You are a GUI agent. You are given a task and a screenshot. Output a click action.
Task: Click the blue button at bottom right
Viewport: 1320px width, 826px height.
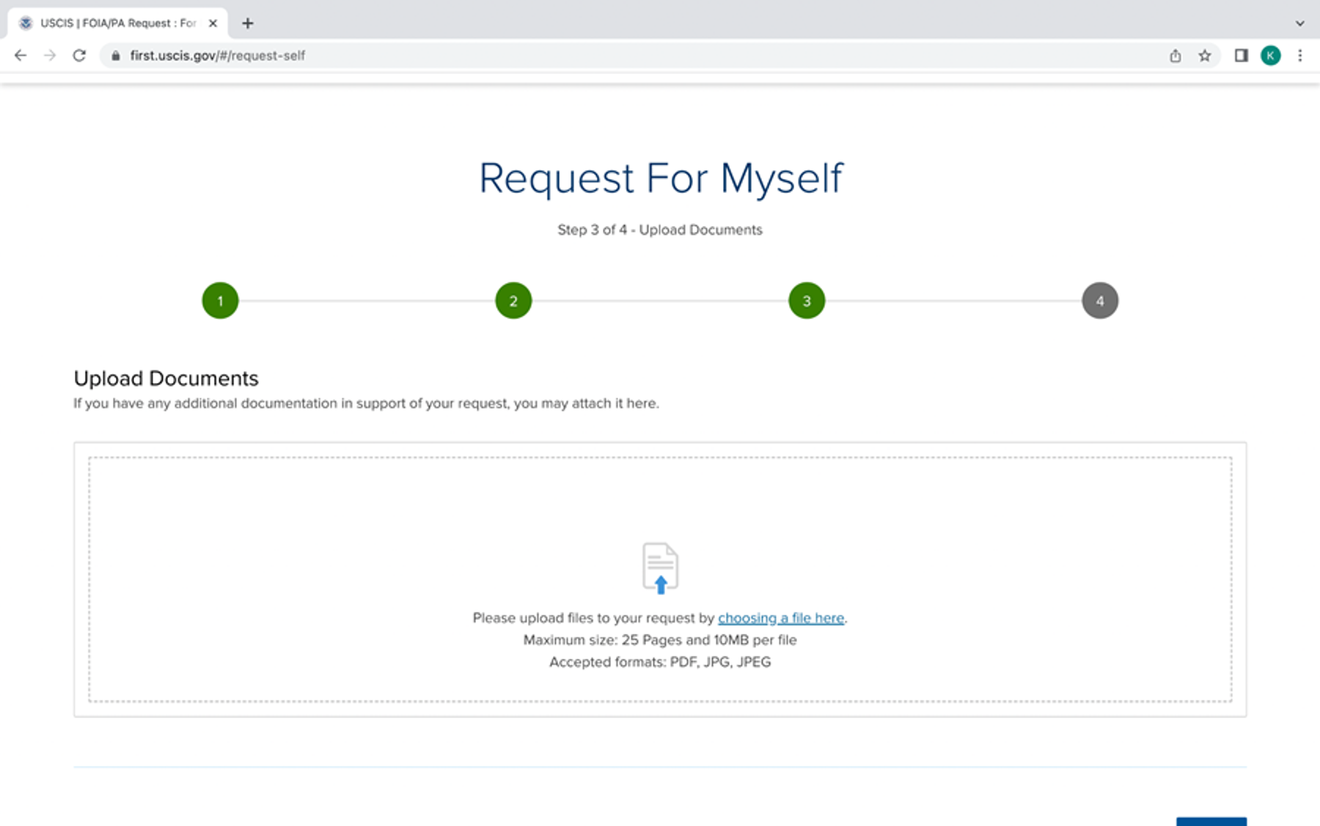[x=1211, y=822]
